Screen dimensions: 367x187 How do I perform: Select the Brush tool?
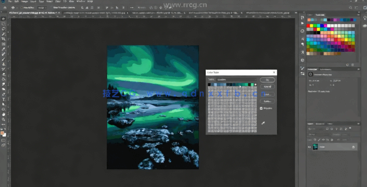point(3,59)
